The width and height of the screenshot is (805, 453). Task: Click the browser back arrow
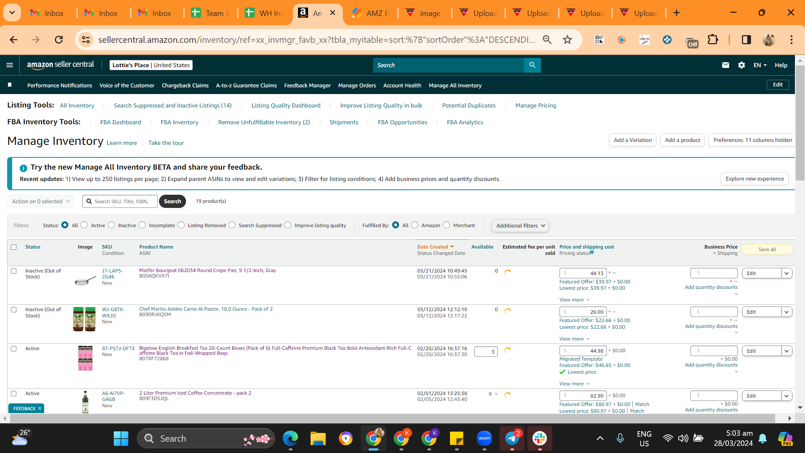pyautogui.click(x=13, y=40)
